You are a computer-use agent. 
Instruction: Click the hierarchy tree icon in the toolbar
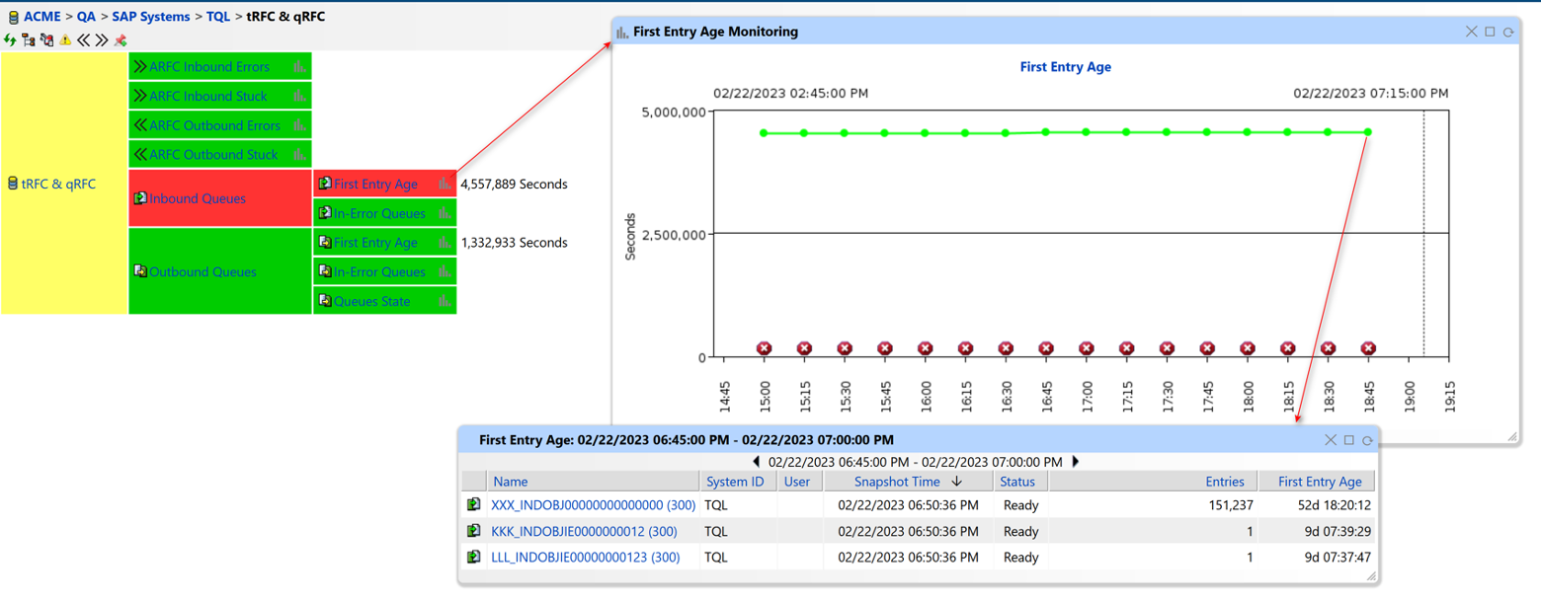point(27,41)
